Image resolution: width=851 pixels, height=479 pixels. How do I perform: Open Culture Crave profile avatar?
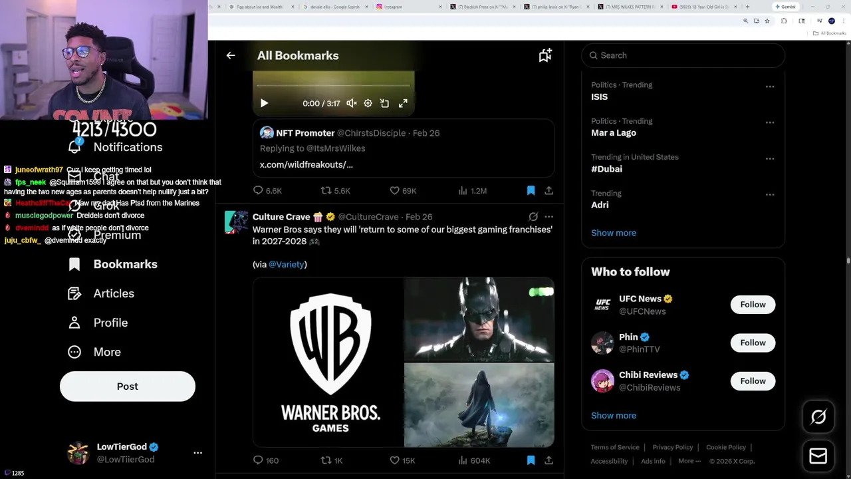click(x=236, y=222)
